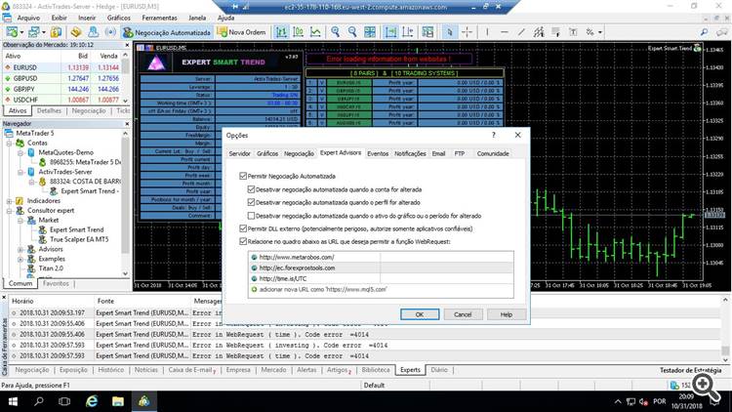Click add new URL green plus icon

256,290
